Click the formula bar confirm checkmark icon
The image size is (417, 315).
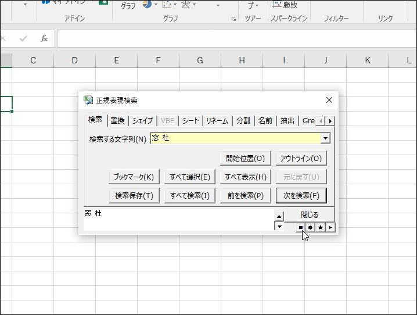coord(23,39)
